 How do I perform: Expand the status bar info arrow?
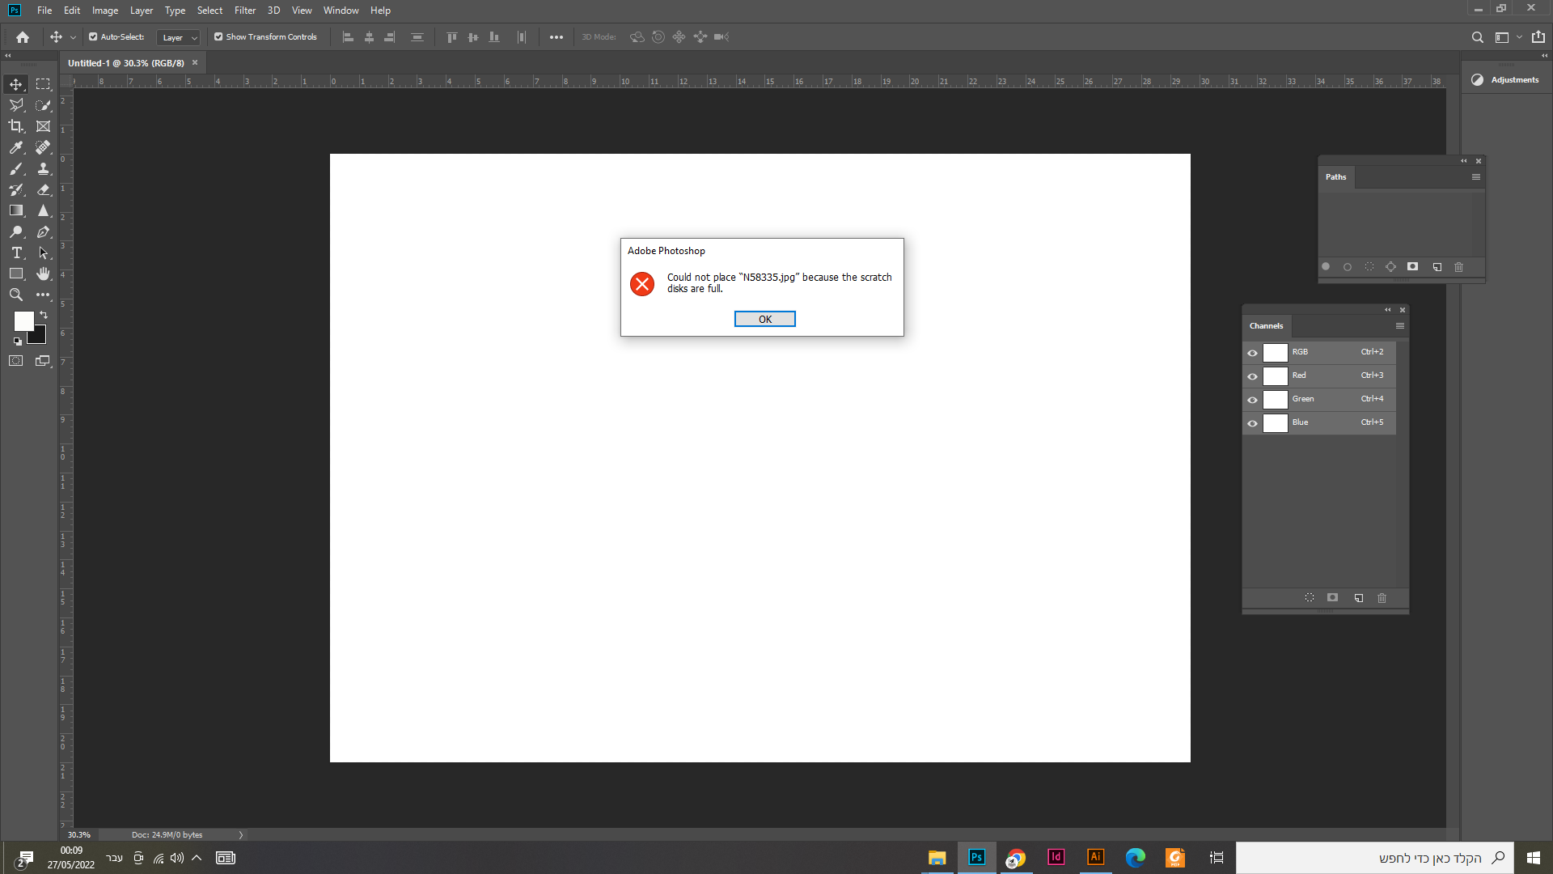(x=240, y=835)
